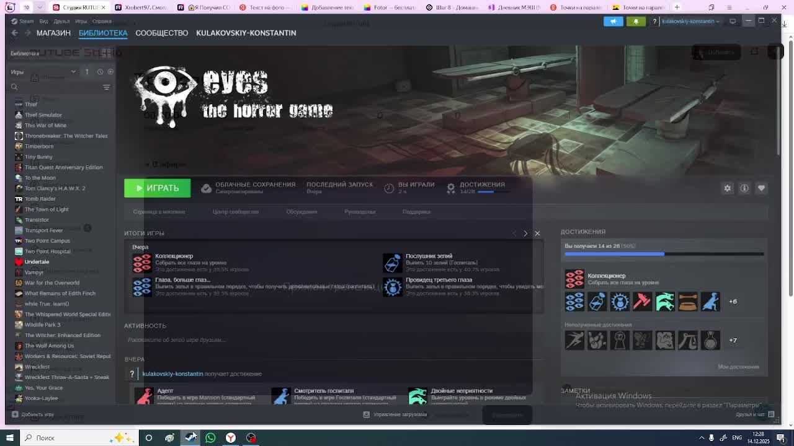The width and height of the screenshot is (794, 446).
Task: Click Добавить игру at bottom left
Action: (33, 414)
